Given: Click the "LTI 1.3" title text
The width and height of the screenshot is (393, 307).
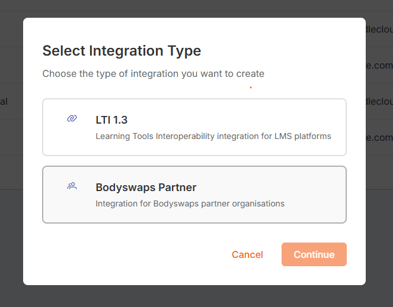Looking at the screenshot, I should (x=111, y=120).
